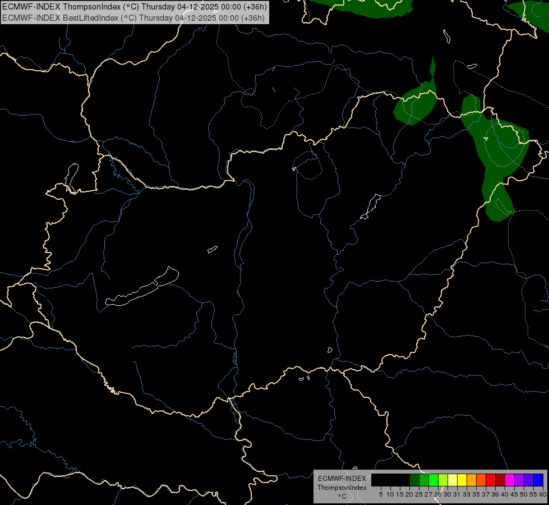This screenshot has width=549, height=505.
Task: Select the yellow-green 29–30 legend swatch
Action: click(x=443, y=480)
